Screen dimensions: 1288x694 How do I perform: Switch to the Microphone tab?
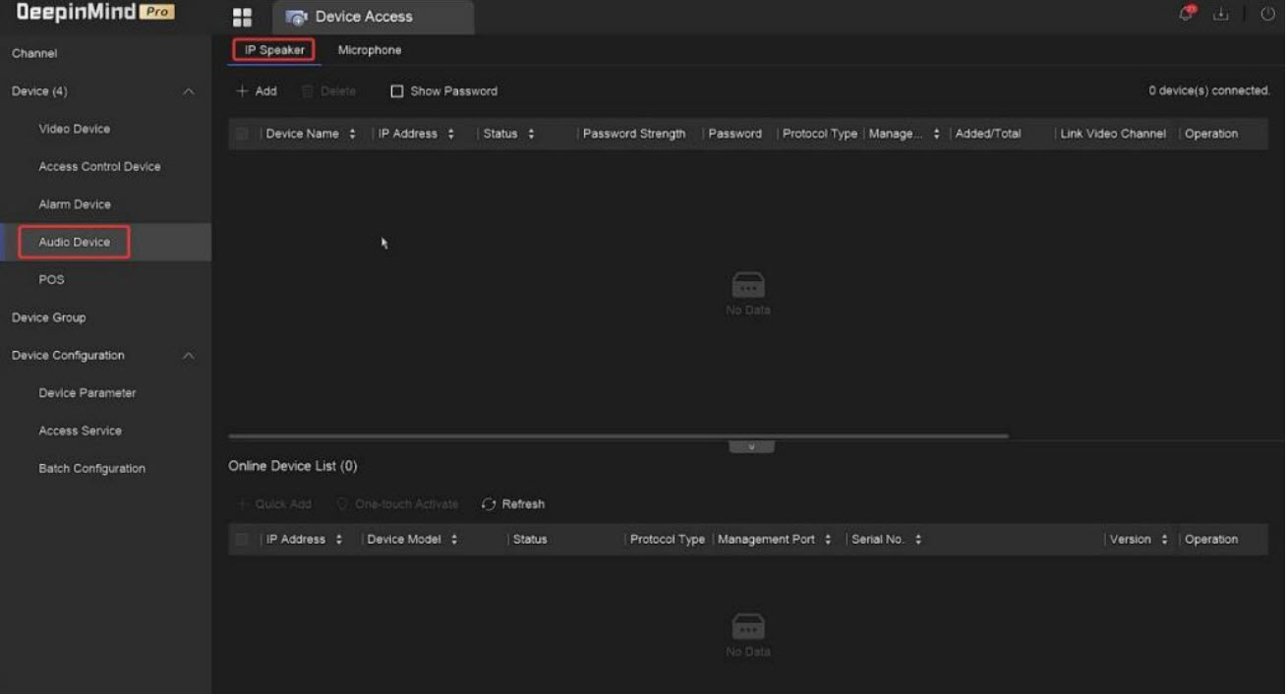pyautogui.click(x=369, y=50)
